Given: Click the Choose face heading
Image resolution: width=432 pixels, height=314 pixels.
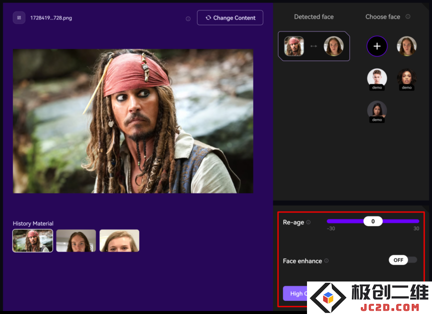Looking at the screenshot, I should pos(382,17).
